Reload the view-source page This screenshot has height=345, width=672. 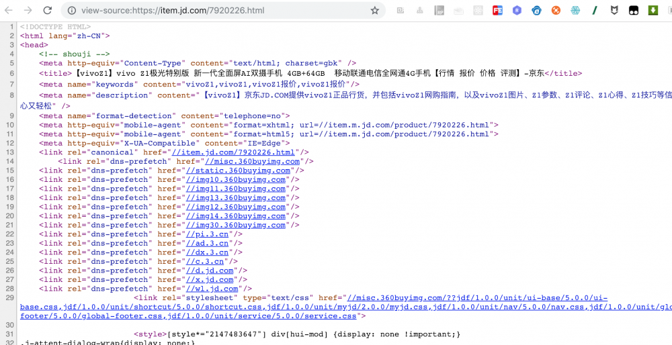click(48, 10)
